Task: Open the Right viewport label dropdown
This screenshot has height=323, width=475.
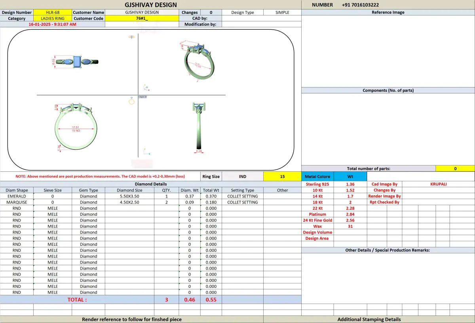Action: pos(143,97)
